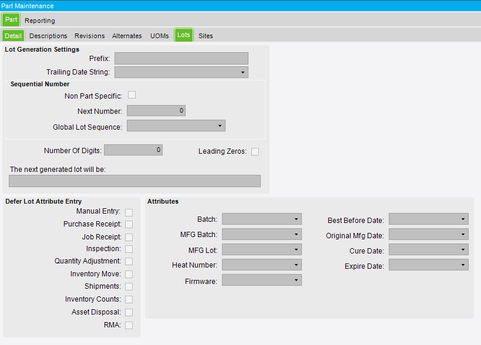Go to the Revisions tab
The image size is (481, 345).
[90, 36]
